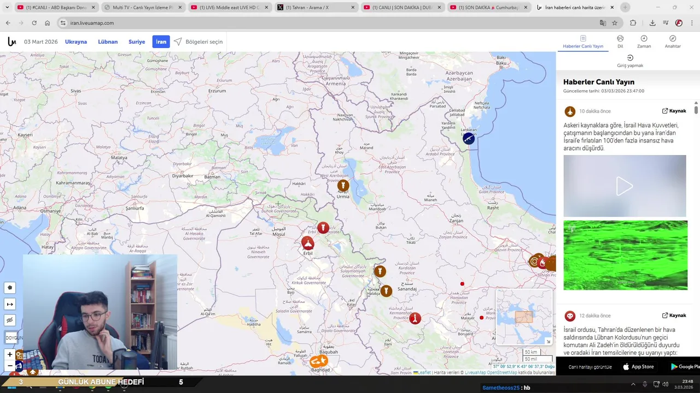The height and width of the screenshot is (393, 700).
Task: Toggle map markers visibility with eye-slash button
Action: [x=10, y=320]
